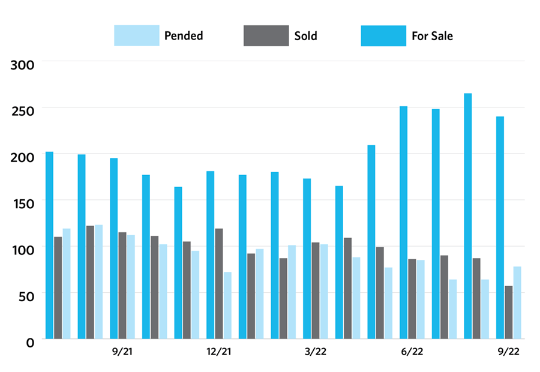Click the 9/21 x-axis label
The width and height of the screenshot is (540, 372).
coord(122,352)
